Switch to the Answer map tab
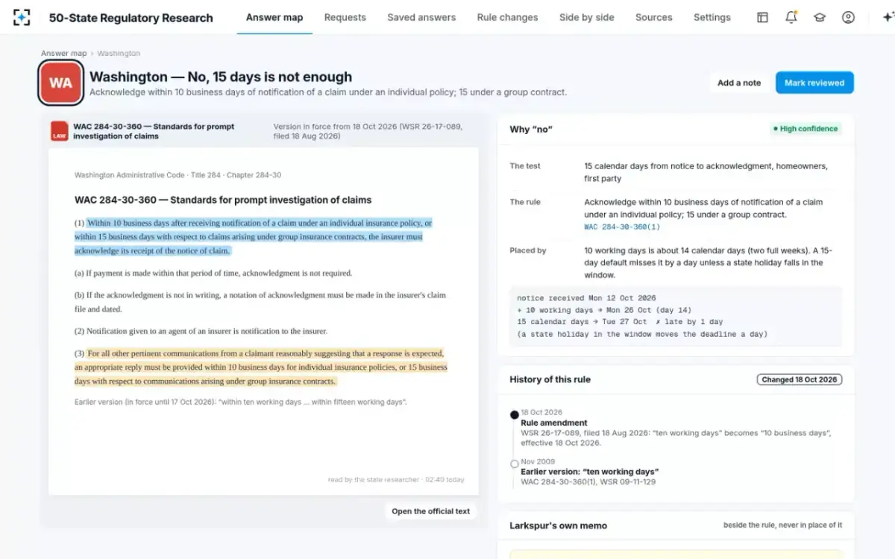This screenshot has height=559, width=895. coord(274,17)
